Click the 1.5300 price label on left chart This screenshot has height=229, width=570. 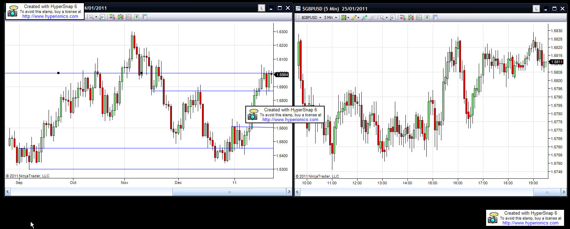[x=282, y=169]
